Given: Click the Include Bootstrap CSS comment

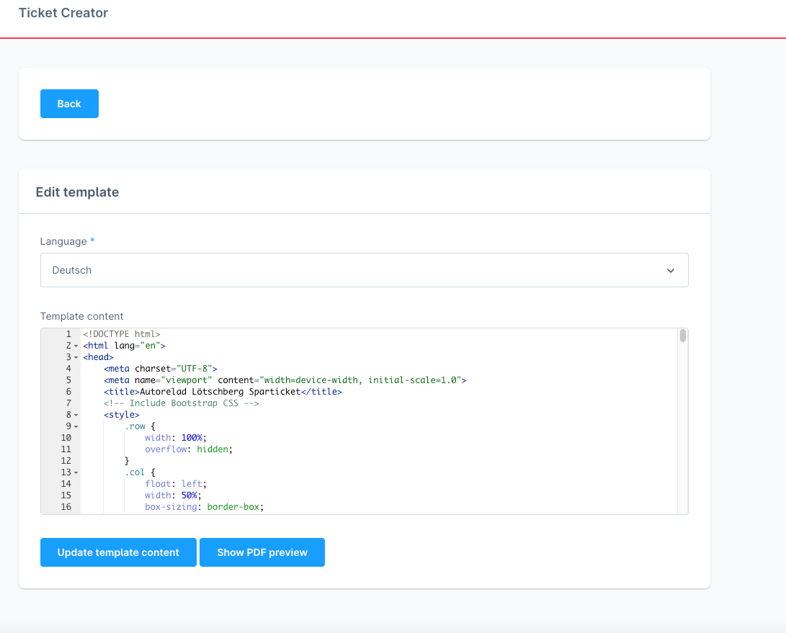Looking at the screenshot, I should tap(181, 403).
